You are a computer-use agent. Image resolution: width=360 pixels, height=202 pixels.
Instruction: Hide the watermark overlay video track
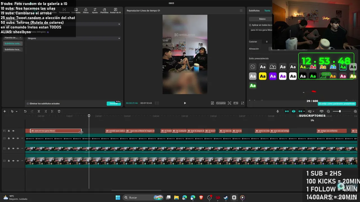tap(13, 138)
